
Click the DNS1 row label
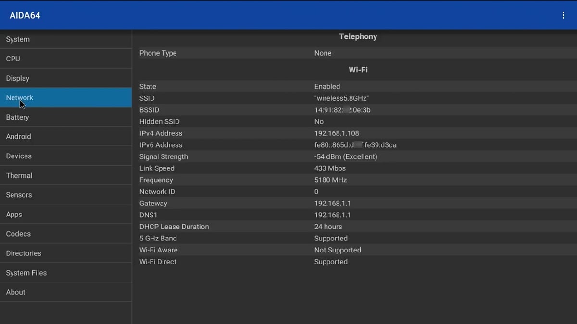tap(148, 215)
